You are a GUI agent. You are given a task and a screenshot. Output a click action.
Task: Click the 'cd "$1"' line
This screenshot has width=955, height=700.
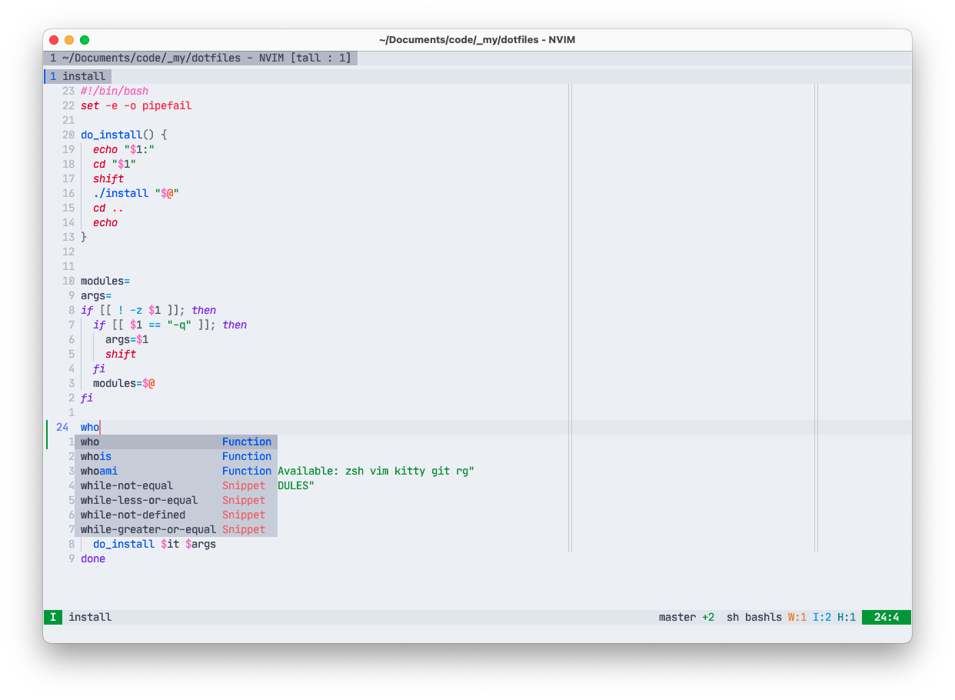point(115,164)
